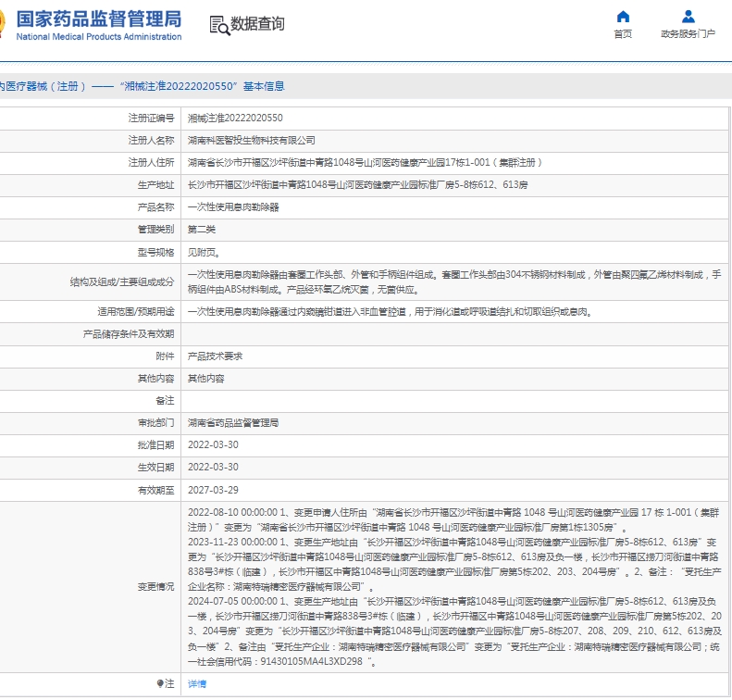Click the 结构及组成/主要组成成分 label
Screen dimensions: 732x700
(x=122, y=282)
